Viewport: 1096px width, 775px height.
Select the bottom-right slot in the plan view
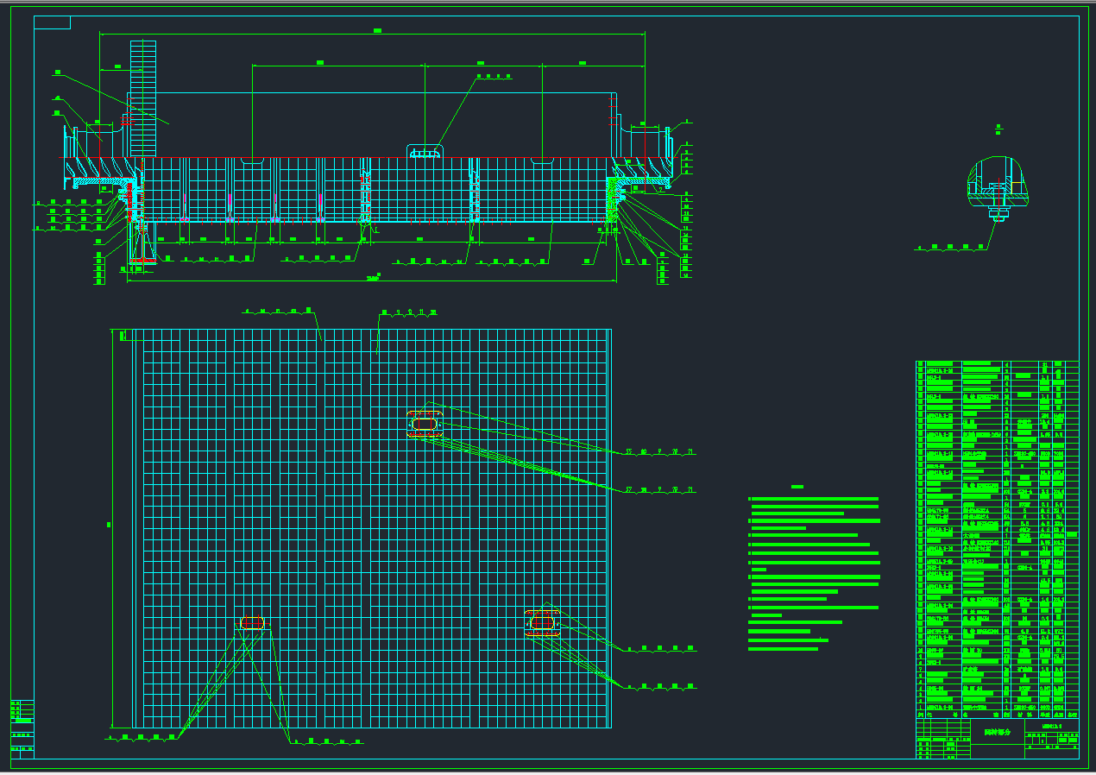tap(543, 622)
